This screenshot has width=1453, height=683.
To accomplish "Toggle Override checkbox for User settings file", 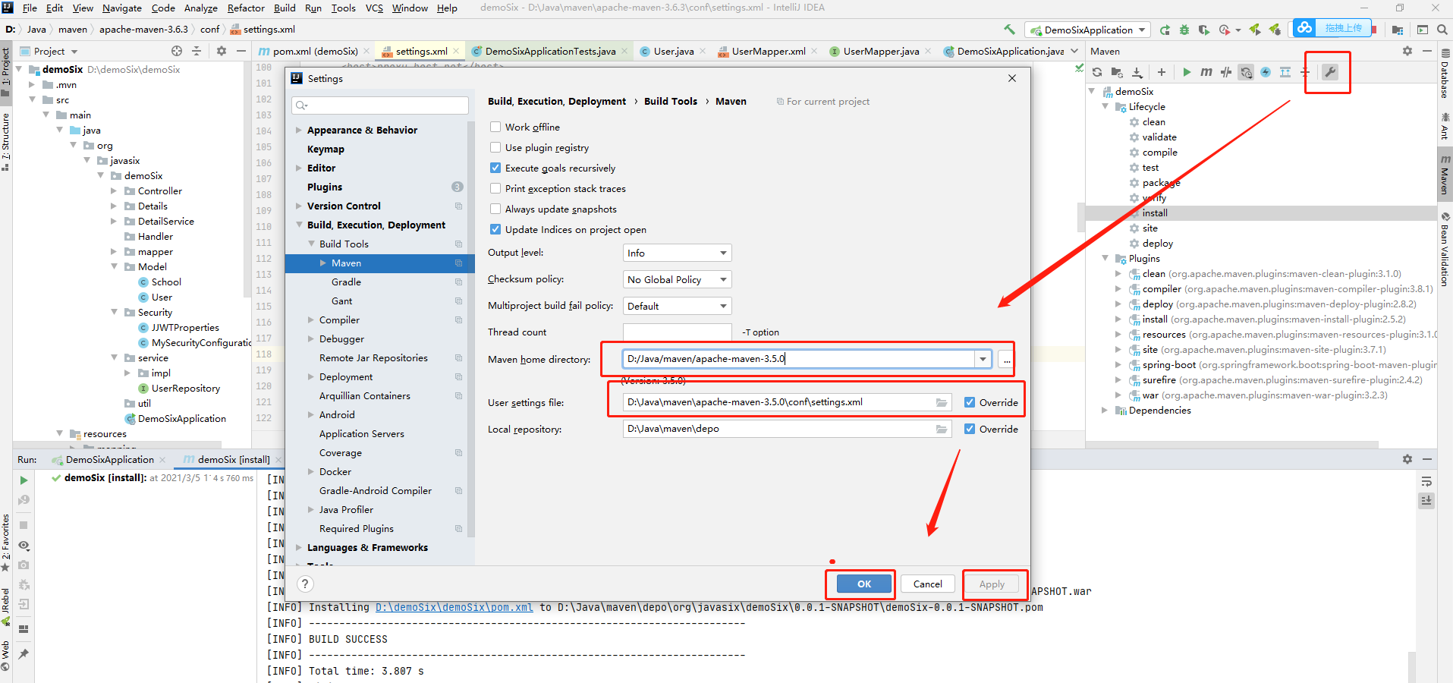I will coord(970,402).
